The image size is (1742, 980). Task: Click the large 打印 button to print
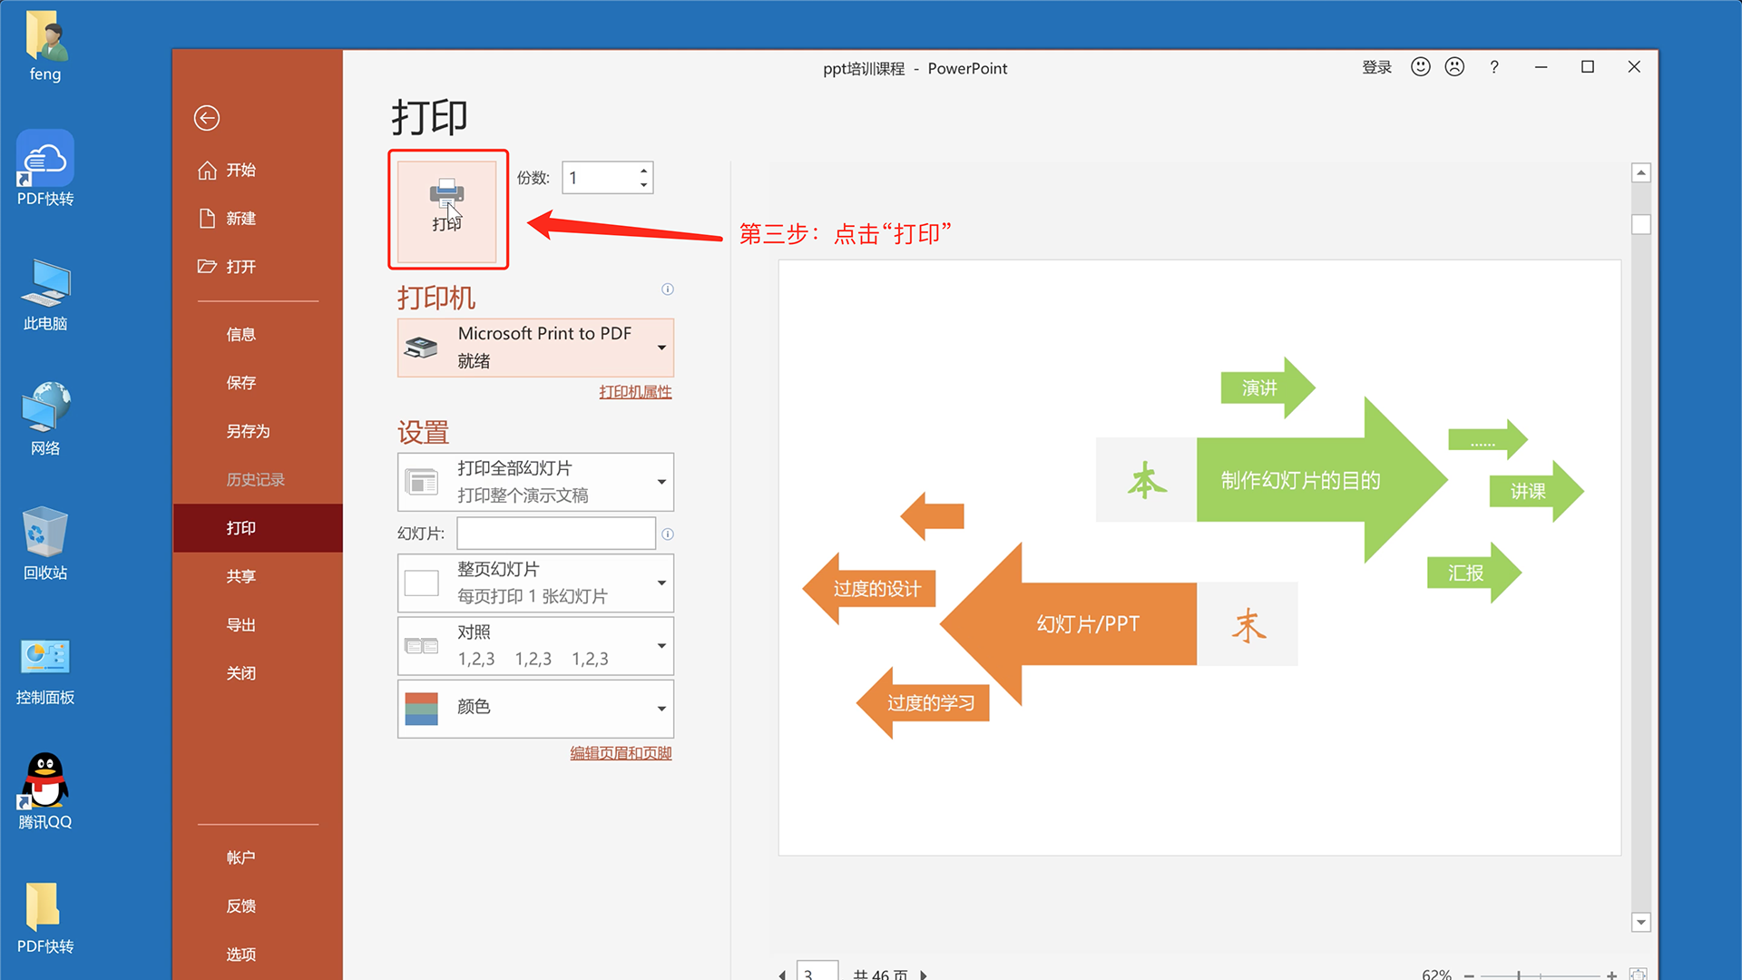point(448,209)
